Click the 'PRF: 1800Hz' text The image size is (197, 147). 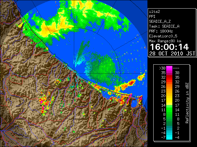(161, 31)
